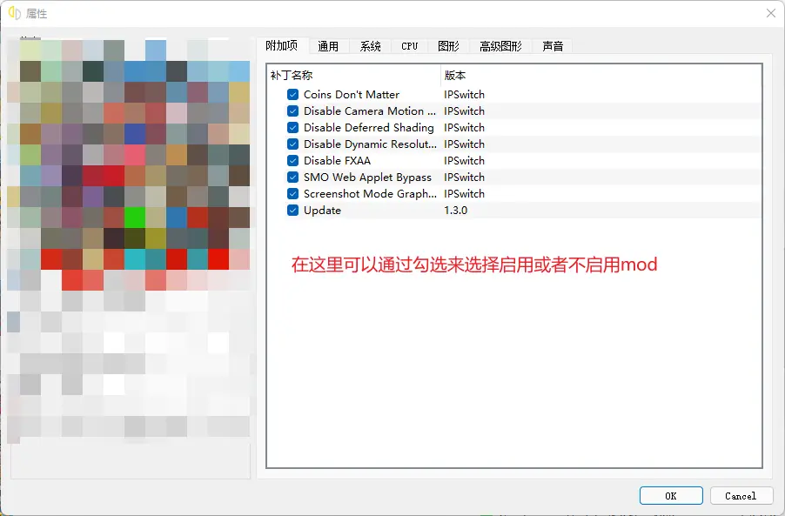This screenshot has height=516, width=785.
Task: Click the yuzu icon in title bar
Action: pos(15,13)
